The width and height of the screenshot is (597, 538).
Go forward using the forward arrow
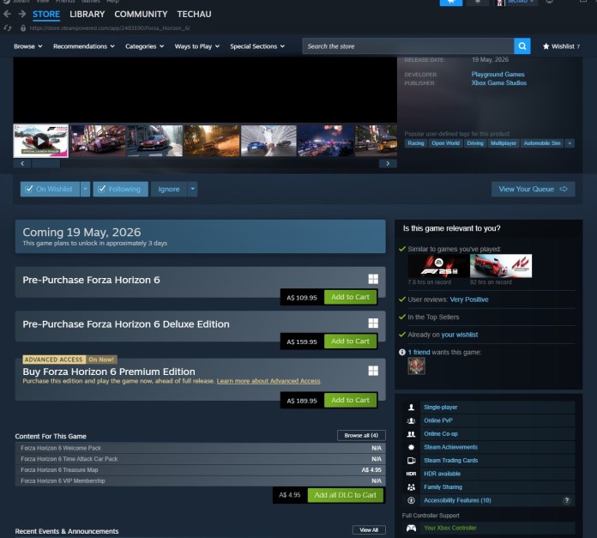(x=22, y=14)
